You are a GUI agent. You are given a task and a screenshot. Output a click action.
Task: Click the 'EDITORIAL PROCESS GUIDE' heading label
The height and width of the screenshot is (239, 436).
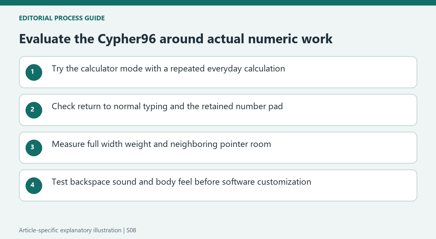tap(62, 18)
